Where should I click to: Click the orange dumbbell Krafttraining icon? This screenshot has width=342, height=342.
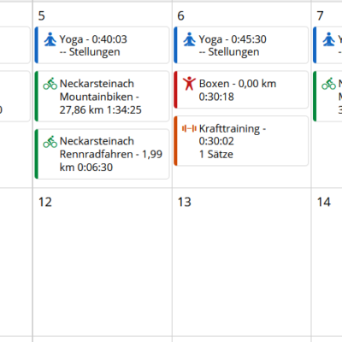(189, 129)
